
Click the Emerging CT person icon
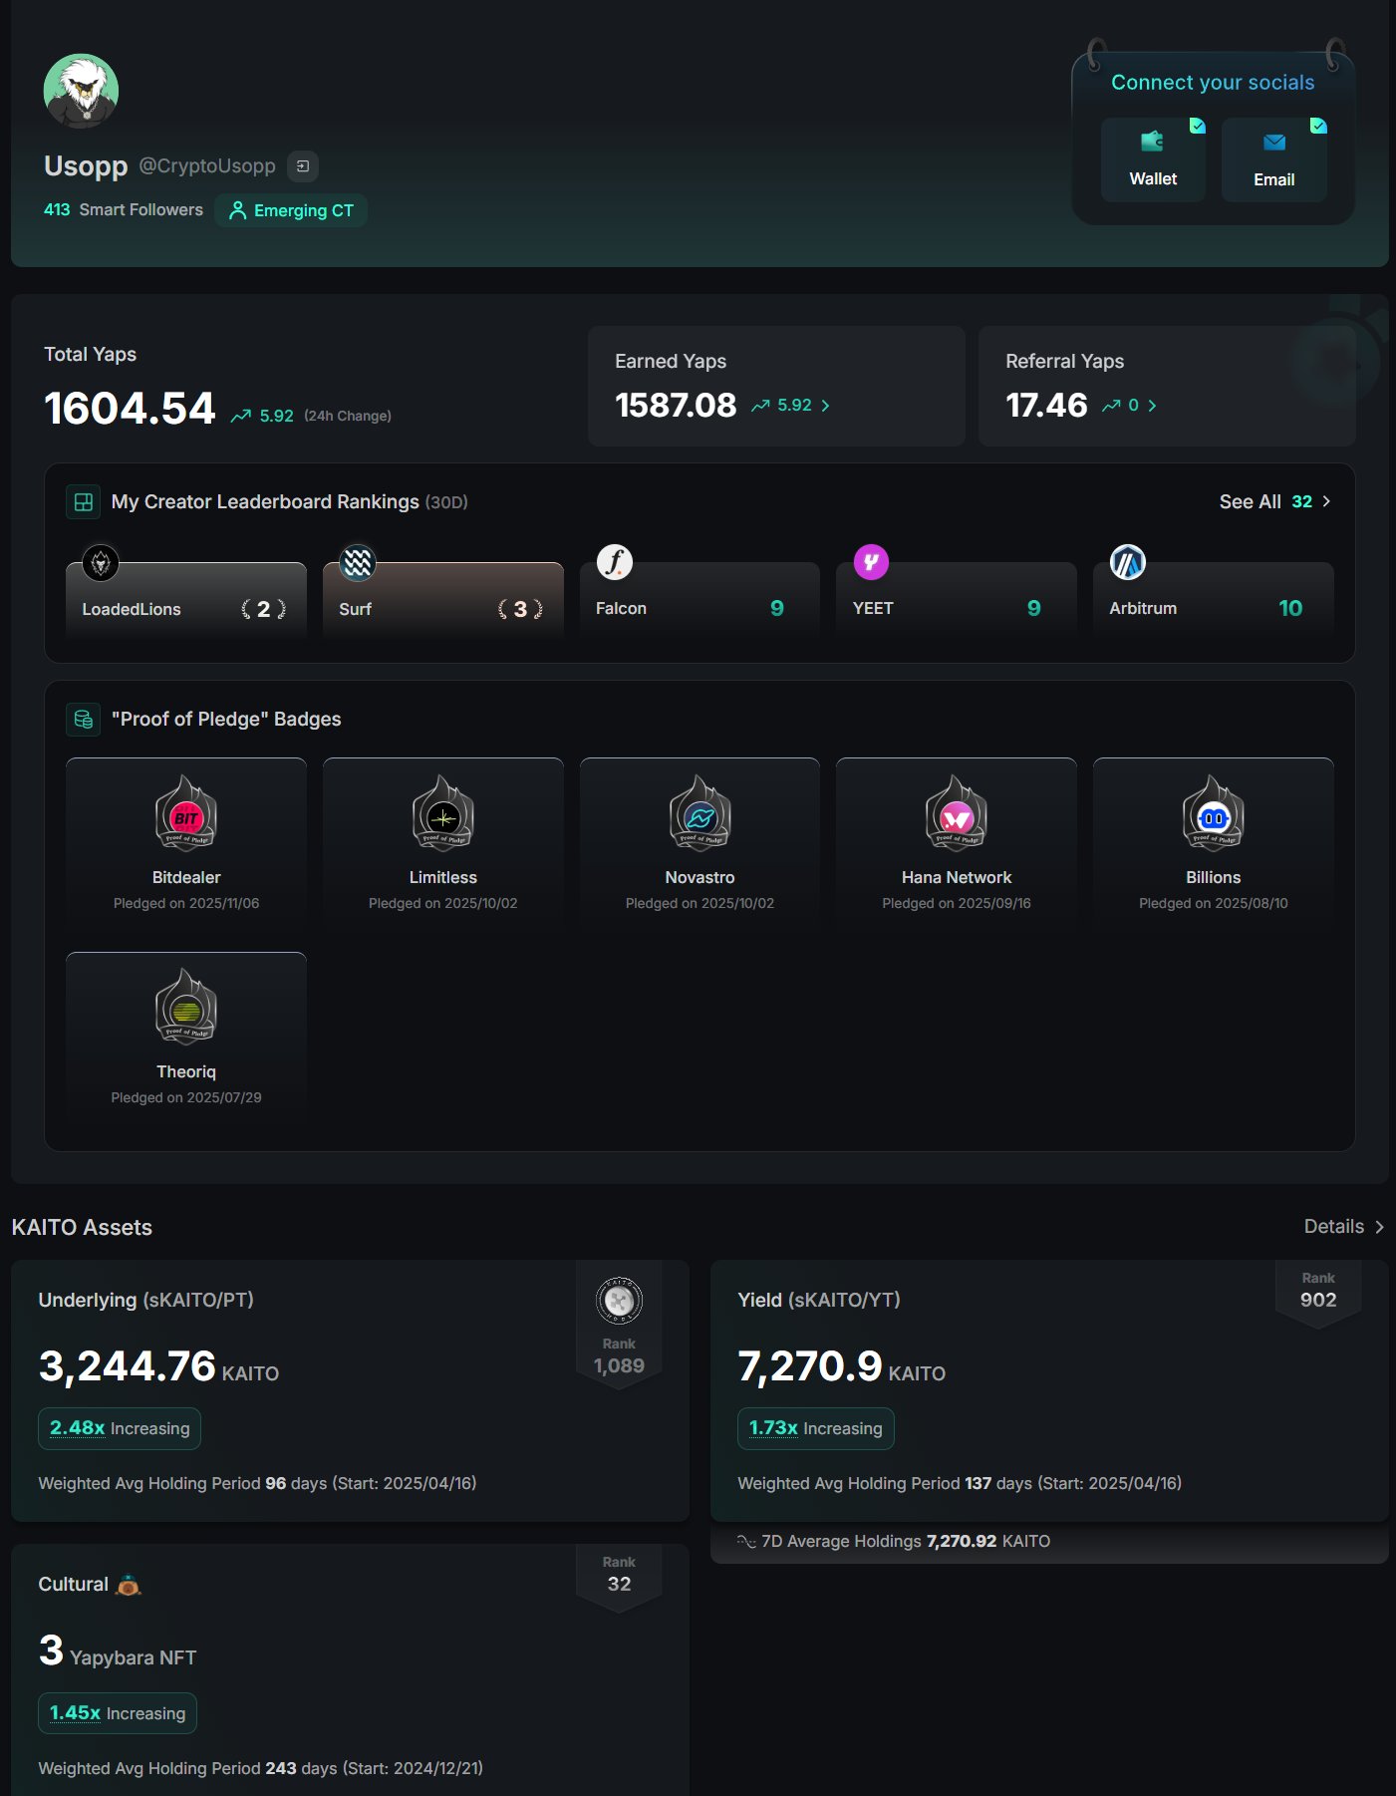tap(237, 210)
